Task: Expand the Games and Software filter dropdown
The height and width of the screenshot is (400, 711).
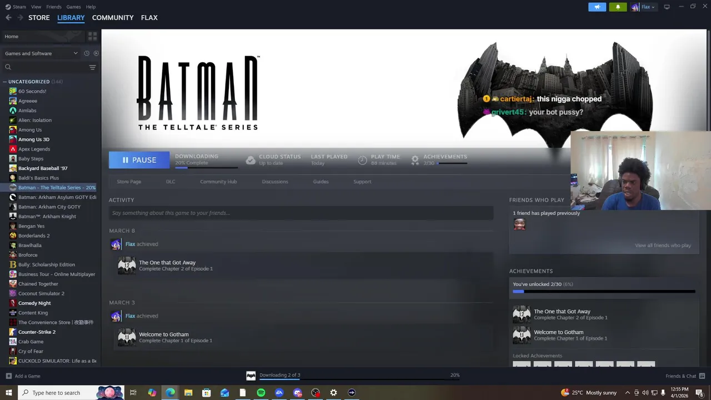Action: click(x=41, y=53)
